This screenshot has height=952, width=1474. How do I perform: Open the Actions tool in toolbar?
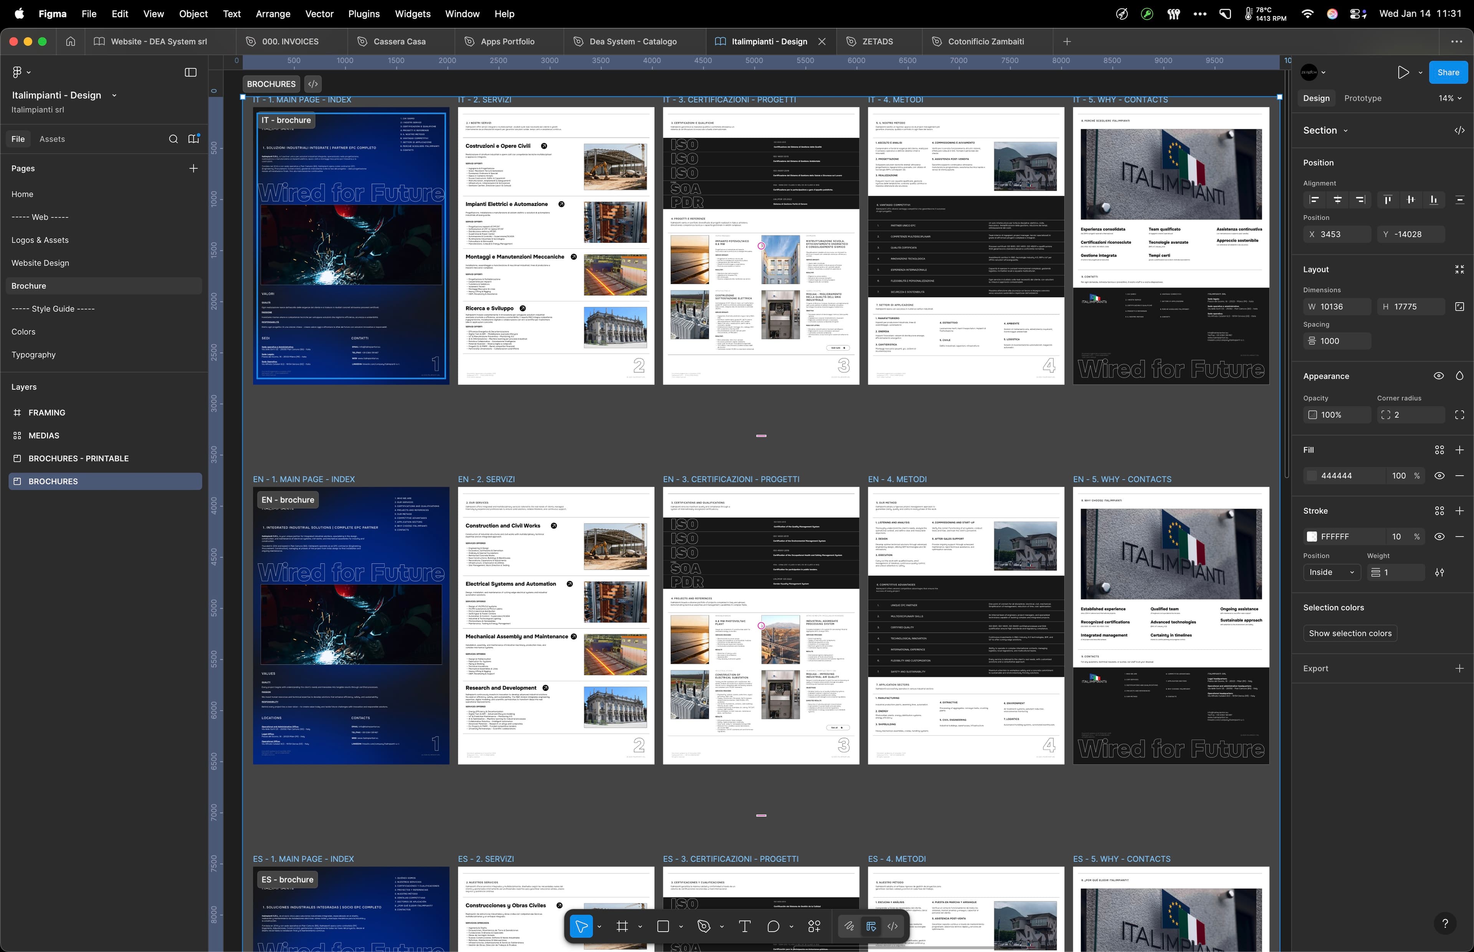click(814, 926)
